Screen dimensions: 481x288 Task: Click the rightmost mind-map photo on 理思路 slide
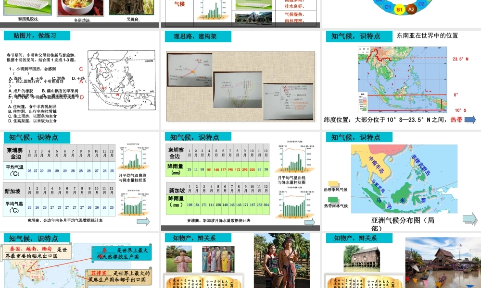[x=288, y=102]
